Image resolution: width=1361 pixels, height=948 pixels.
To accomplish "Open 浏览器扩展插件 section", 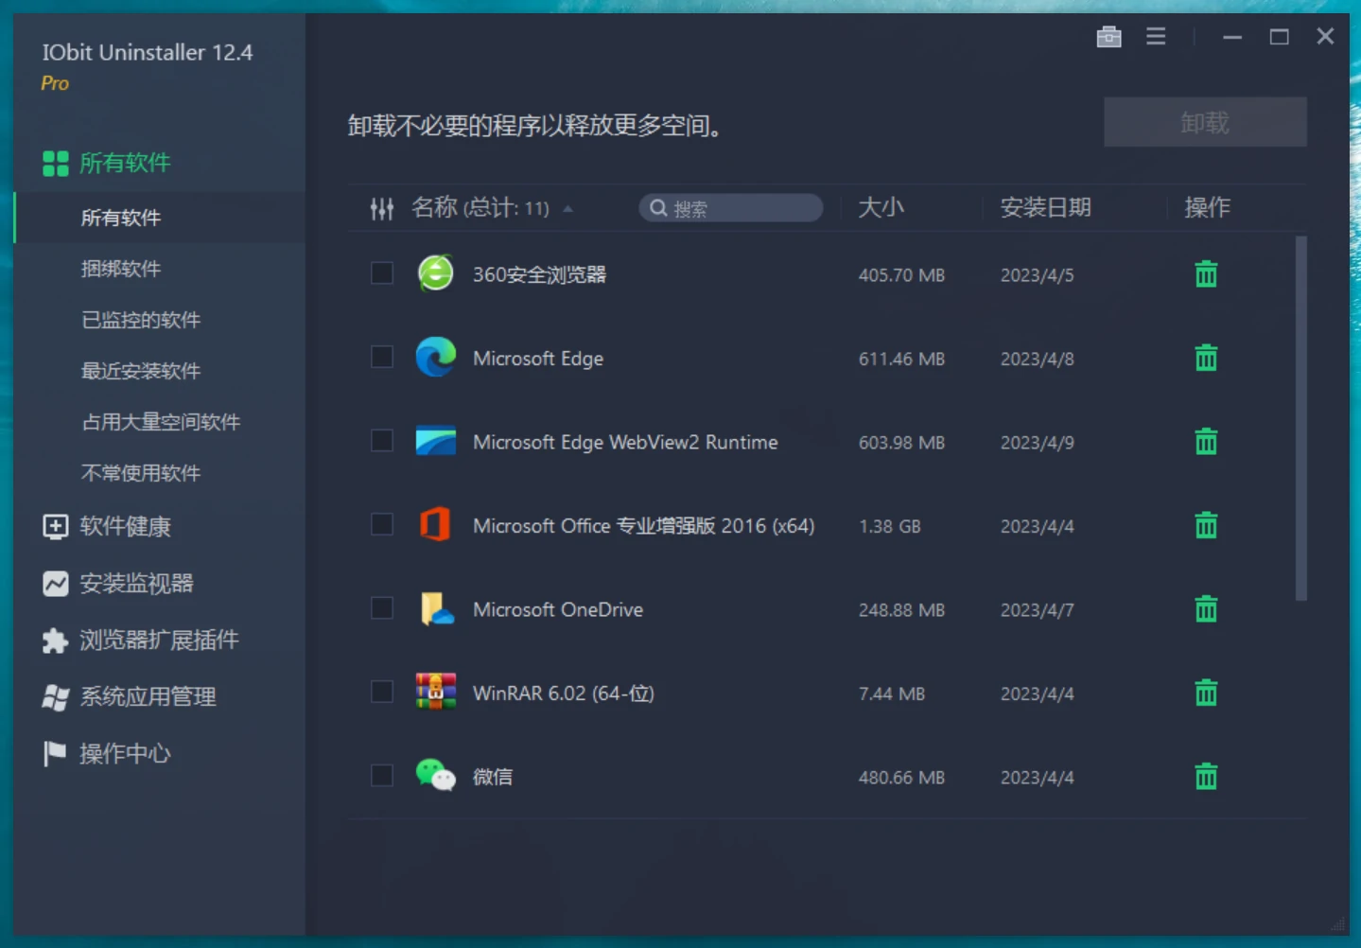I will 158,641.
